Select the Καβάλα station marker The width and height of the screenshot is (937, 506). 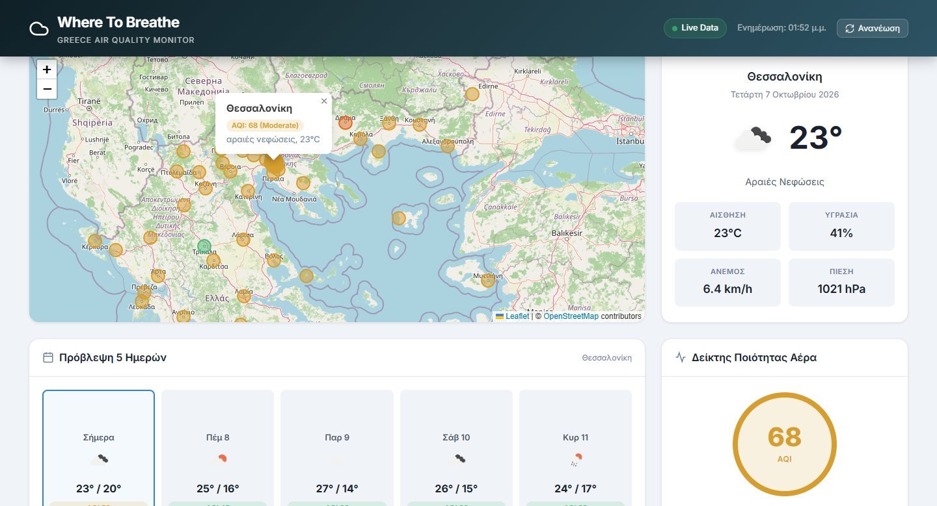(360, 138)
